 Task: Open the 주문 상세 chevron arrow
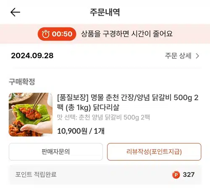pyautogui.click(x=197, y=56)
